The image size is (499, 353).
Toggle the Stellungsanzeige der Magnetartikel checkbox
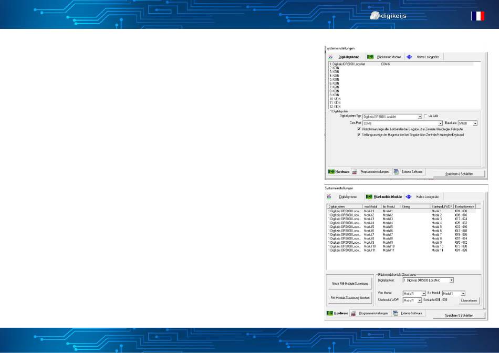359,135
